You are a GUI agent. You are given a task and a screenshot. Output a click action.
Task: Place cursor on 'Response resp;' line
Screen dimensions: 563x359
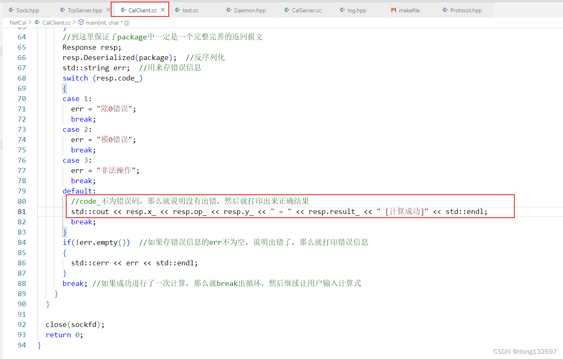coord(92,47)
